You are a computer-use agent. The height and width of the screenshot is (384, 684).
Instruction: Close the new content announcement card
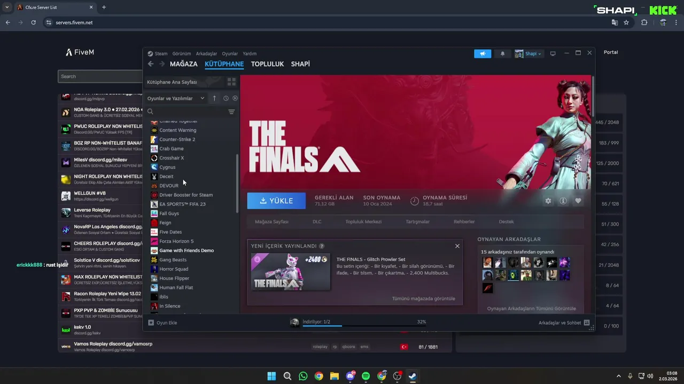[x=457, y=246]
